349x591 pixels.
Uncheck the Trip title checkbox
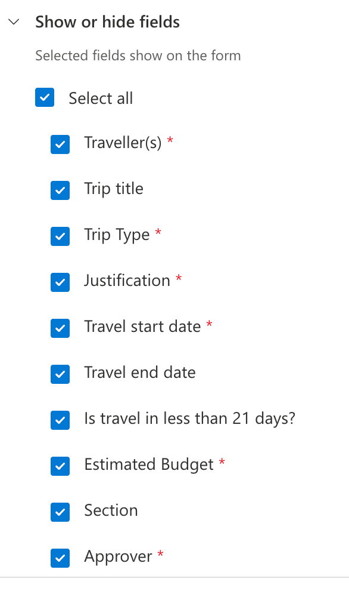tap(60, 190)
